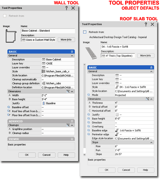Click the text icon in Layer key CASE field

coord(44,63)
